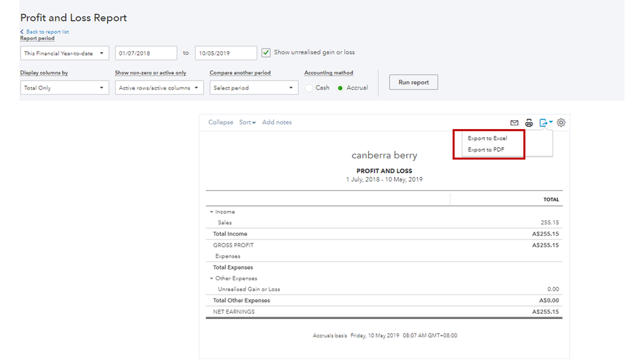Print the Profit and Loss report
638x359 pixels.
click(529, 123)
